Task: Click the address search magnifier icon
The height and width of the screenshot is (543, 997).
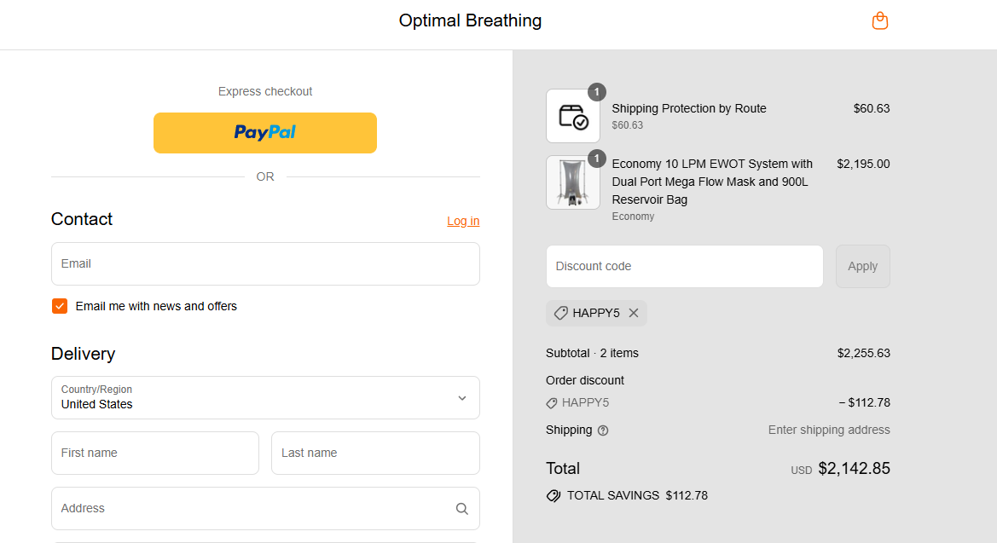Action: pyautogui.click(x=461, y=509)
